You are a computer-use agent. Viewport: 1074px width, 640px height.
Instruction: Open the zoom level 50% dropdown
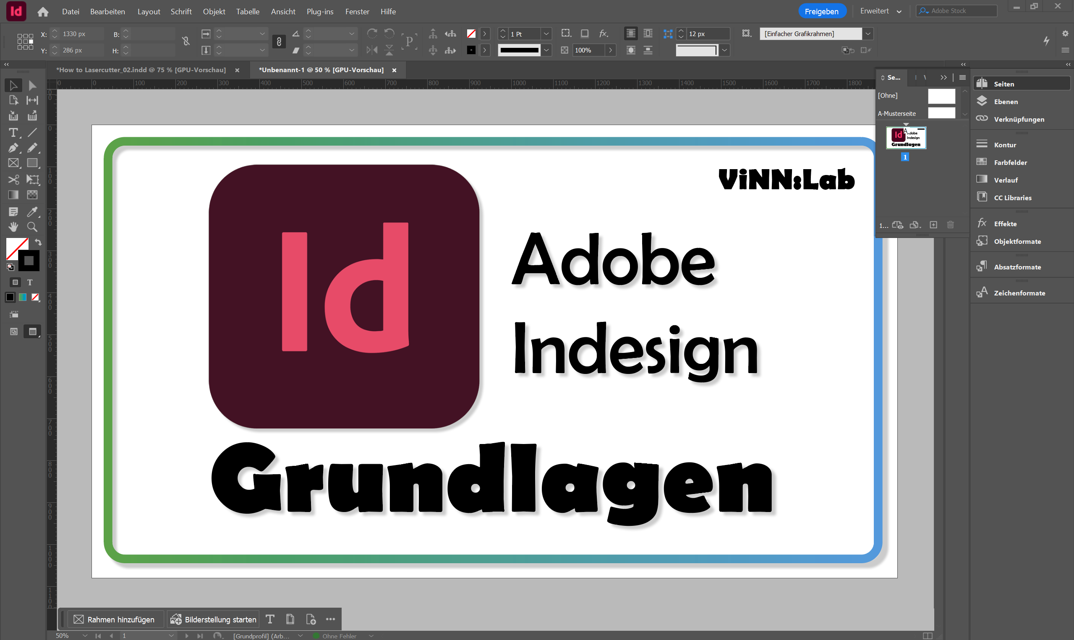(x=84, y=636)
